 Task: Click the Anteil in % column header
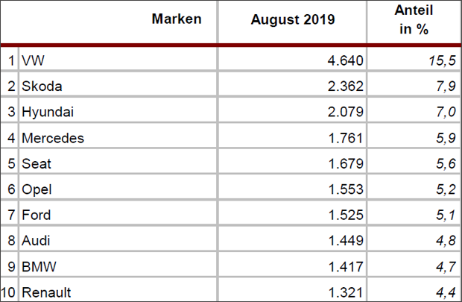(414, 19)
